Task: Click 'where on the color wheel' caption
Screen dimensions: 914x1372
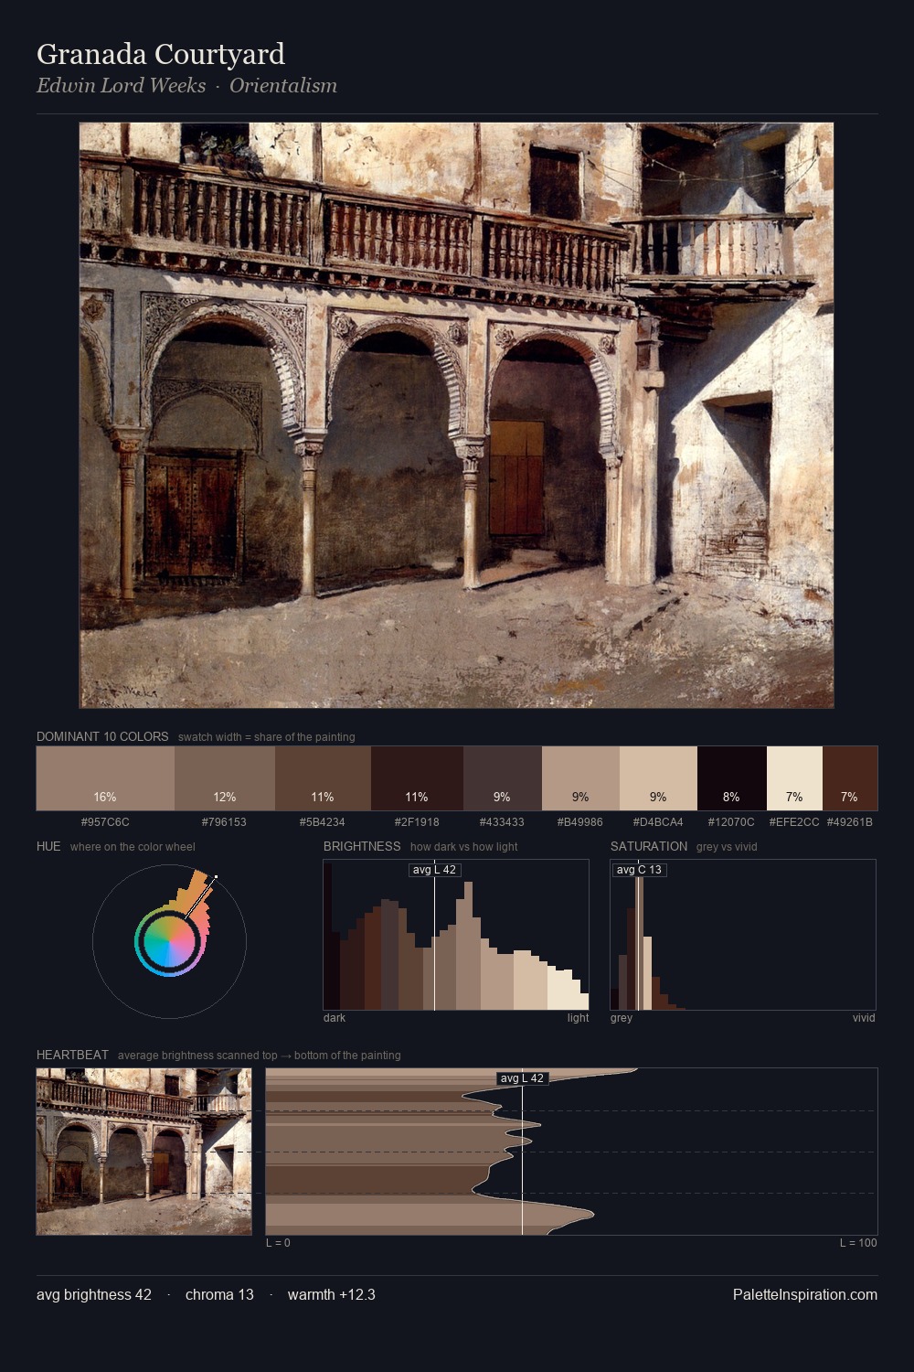Action: click(133, 847)
